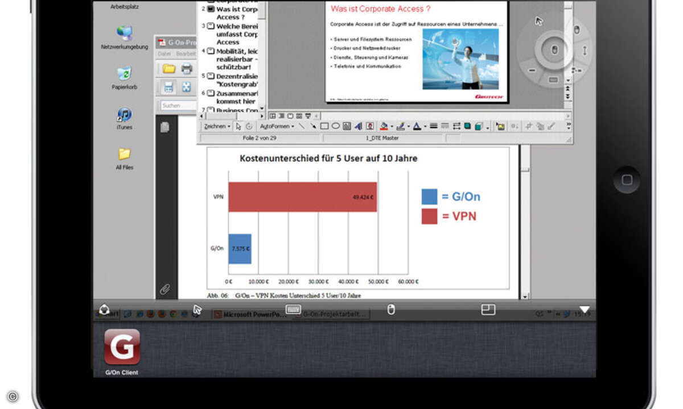Click the printer icon in the PDF toolbar
Viewport: 683px width, 409px height.
[x=187, y=69]
